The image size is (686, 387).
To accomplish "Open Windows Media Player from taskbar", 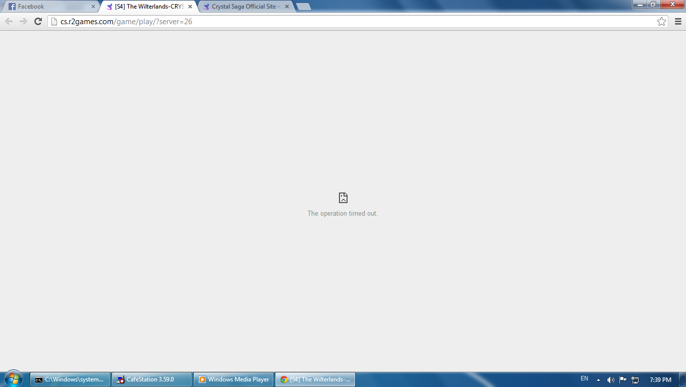I will [x=233, y=379].
